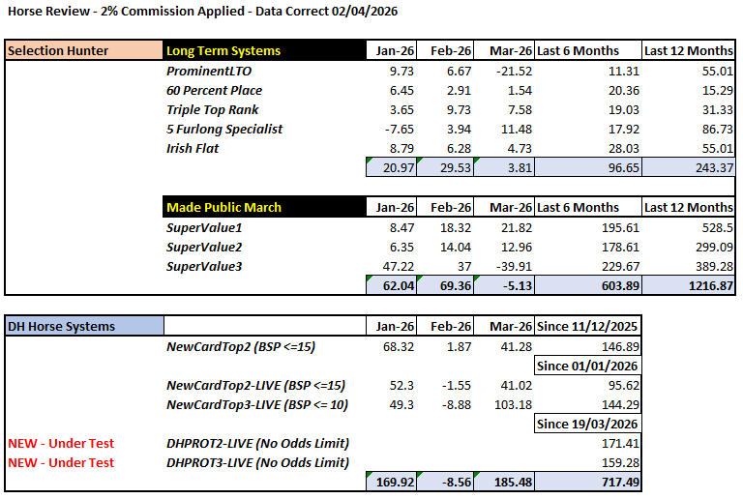The width and height of the screenshot is (743, 499).
Task: Click the 5 Furlong Specialist row label
Action: (x=224, y=129)
